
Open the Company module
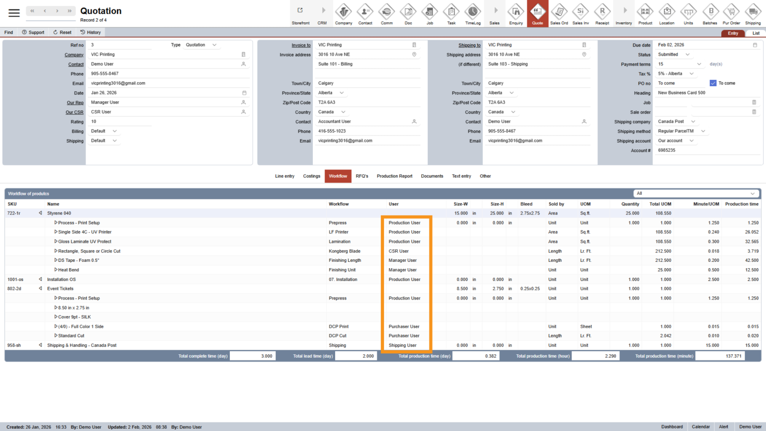point(343,13)
